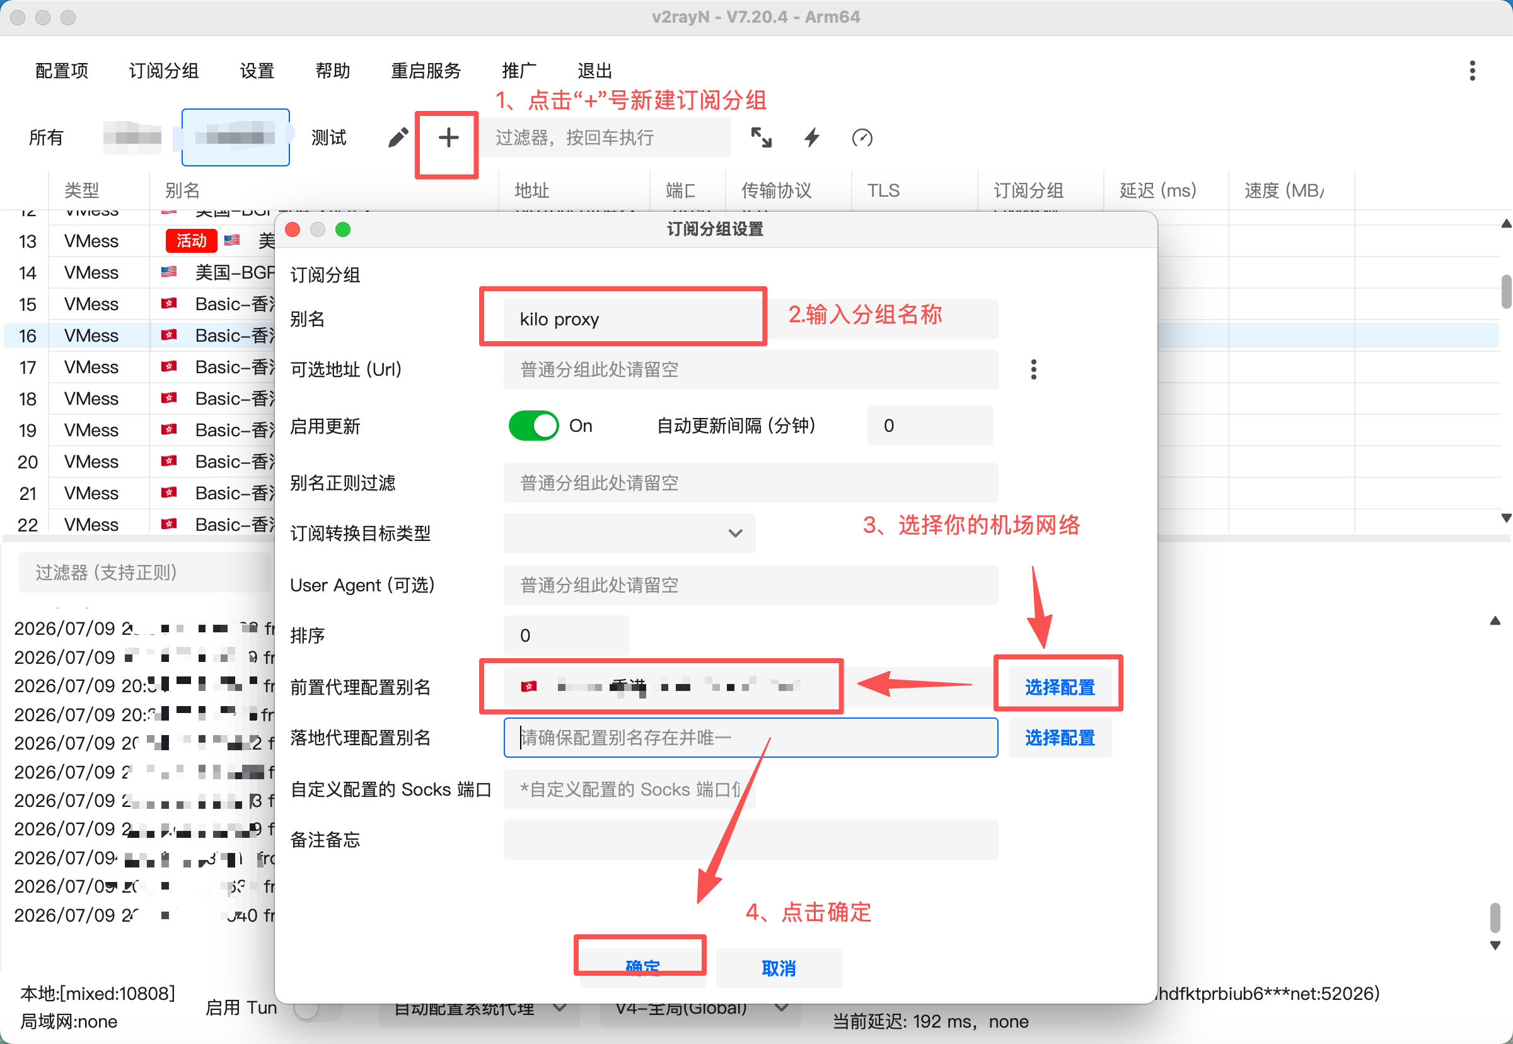Click the plus icon to add subscription group
This screenshot has width=1513, height=1044.
point(448,138)
